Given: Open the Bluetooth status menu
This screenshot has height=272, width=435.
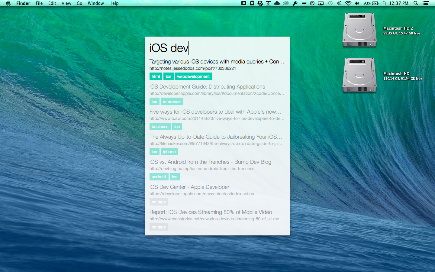Looking at the screenshot, I should point(339,3).
